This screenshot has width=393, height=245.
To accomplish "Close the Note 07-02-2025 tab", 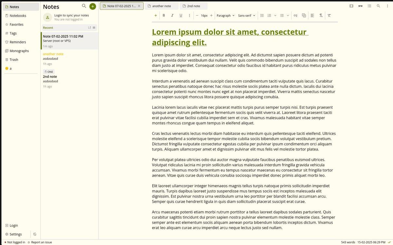I will [x=139, y=6].
